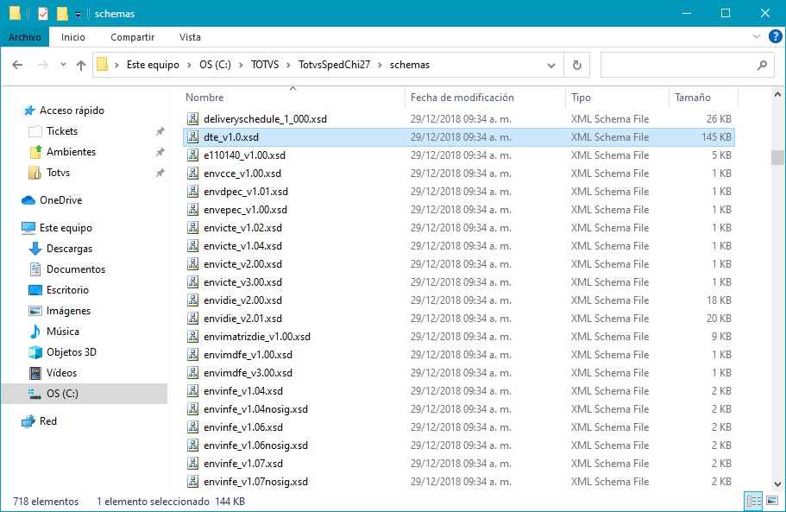The height and width of the screenshot is (512, 786).
Task: Open the Música folder
Action: (63, 332)
